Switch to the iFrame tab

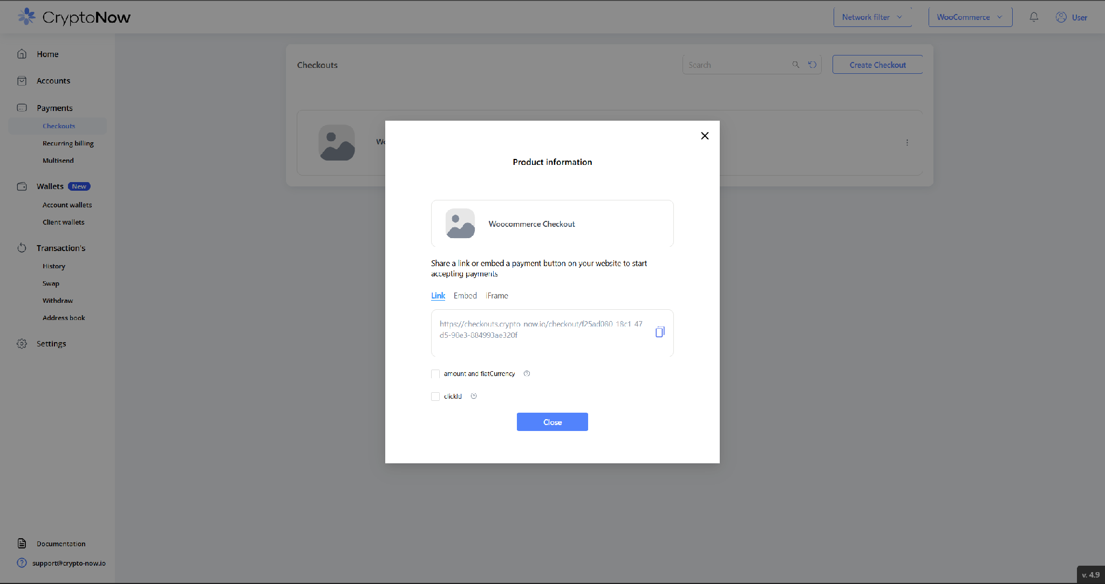[497, 296]
